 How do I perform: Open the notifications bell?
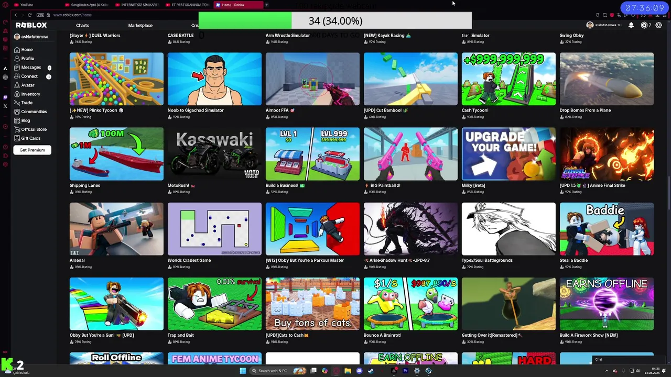click(631, 25)
